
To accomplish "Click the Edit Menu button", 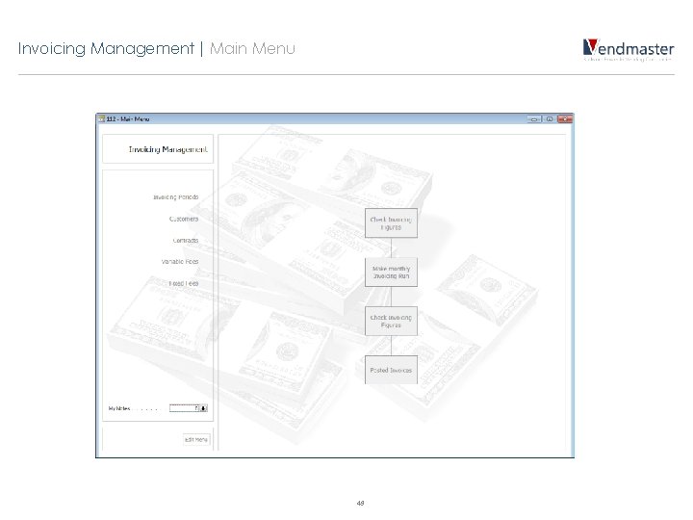I will (196, 439).
